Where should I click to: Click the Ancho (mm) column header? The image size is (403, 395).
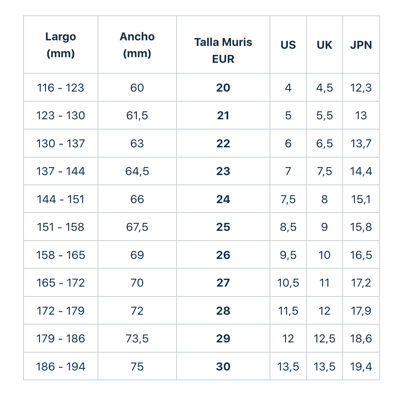[x=137, y=45]
